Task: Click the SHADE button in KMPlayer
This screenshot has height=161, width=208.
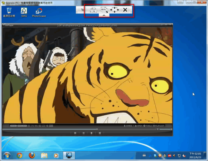Action: [128, 126]
